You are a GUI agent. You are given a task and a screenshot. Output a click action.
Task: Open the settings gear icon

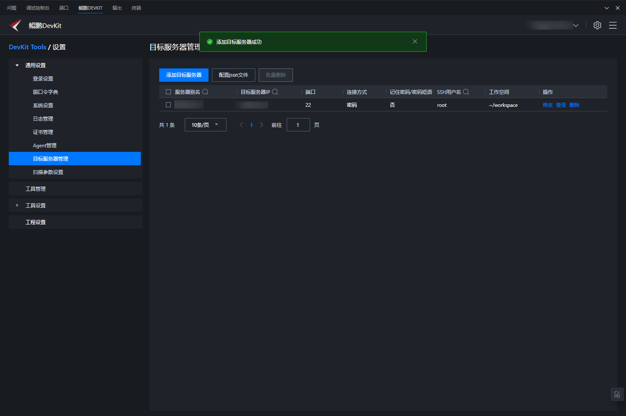coord(597,25)
